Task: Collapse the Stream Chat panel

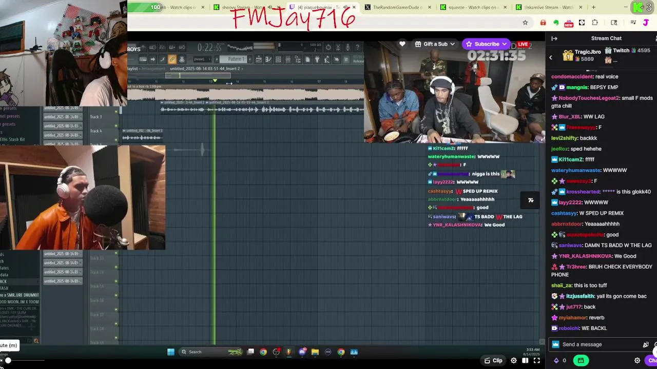Action: pos(554,38)
